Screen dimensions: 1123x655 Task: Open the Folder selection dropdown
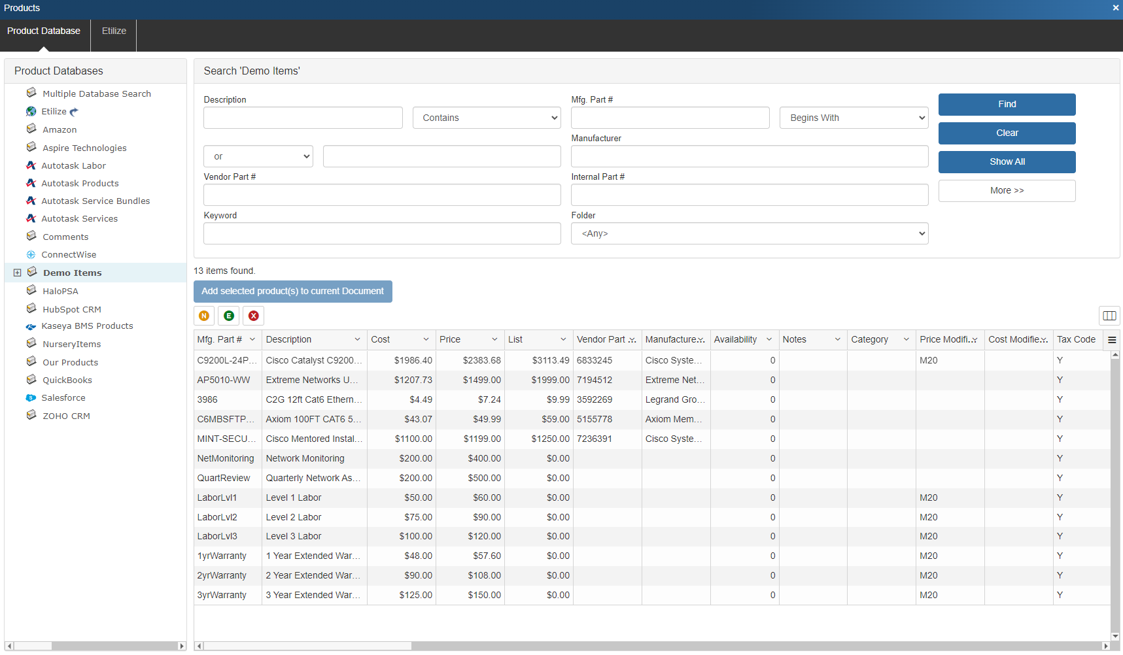(x=749, y=233)
